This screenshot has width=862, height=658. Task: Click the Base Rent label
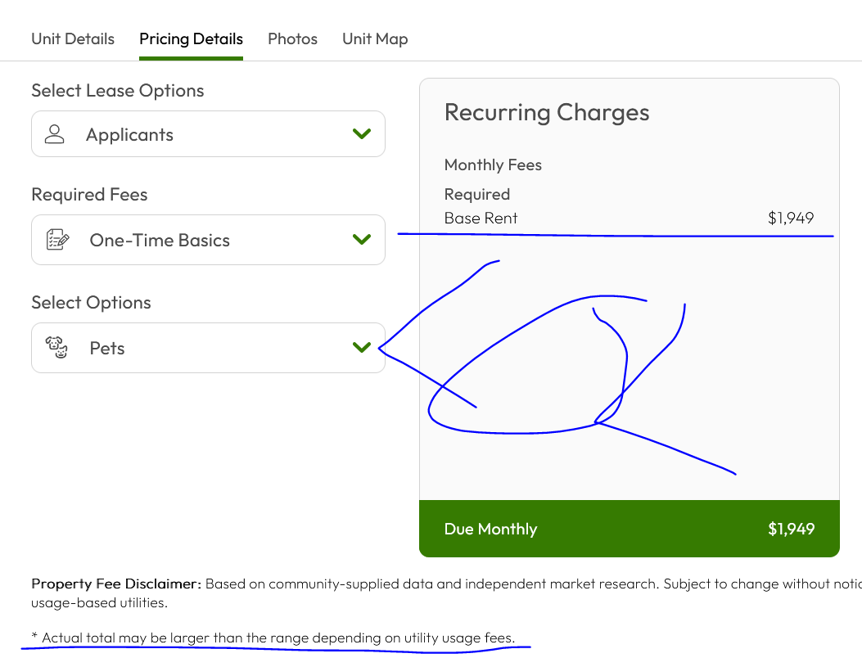click(x=481, y=219)
